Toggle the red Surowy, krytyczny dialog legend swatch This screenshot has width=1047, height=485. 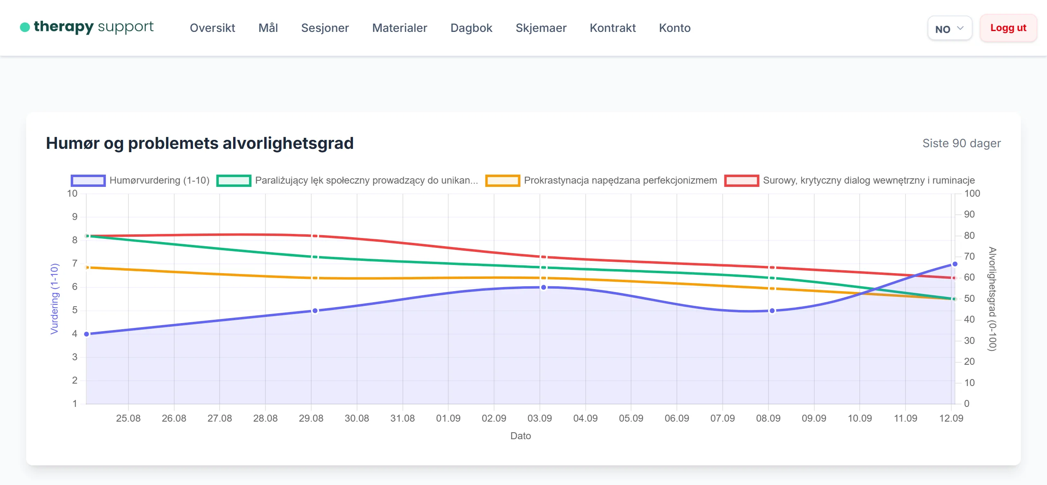pyautogui.click(x=741, y=180)
